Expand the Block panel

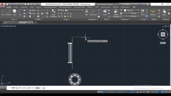click(107, 19)
